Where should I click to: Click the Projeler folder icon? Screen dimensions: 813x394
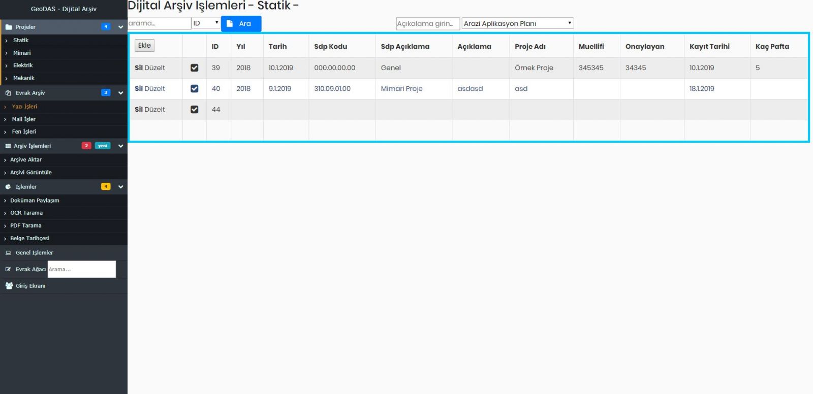(x=9, y=27)
